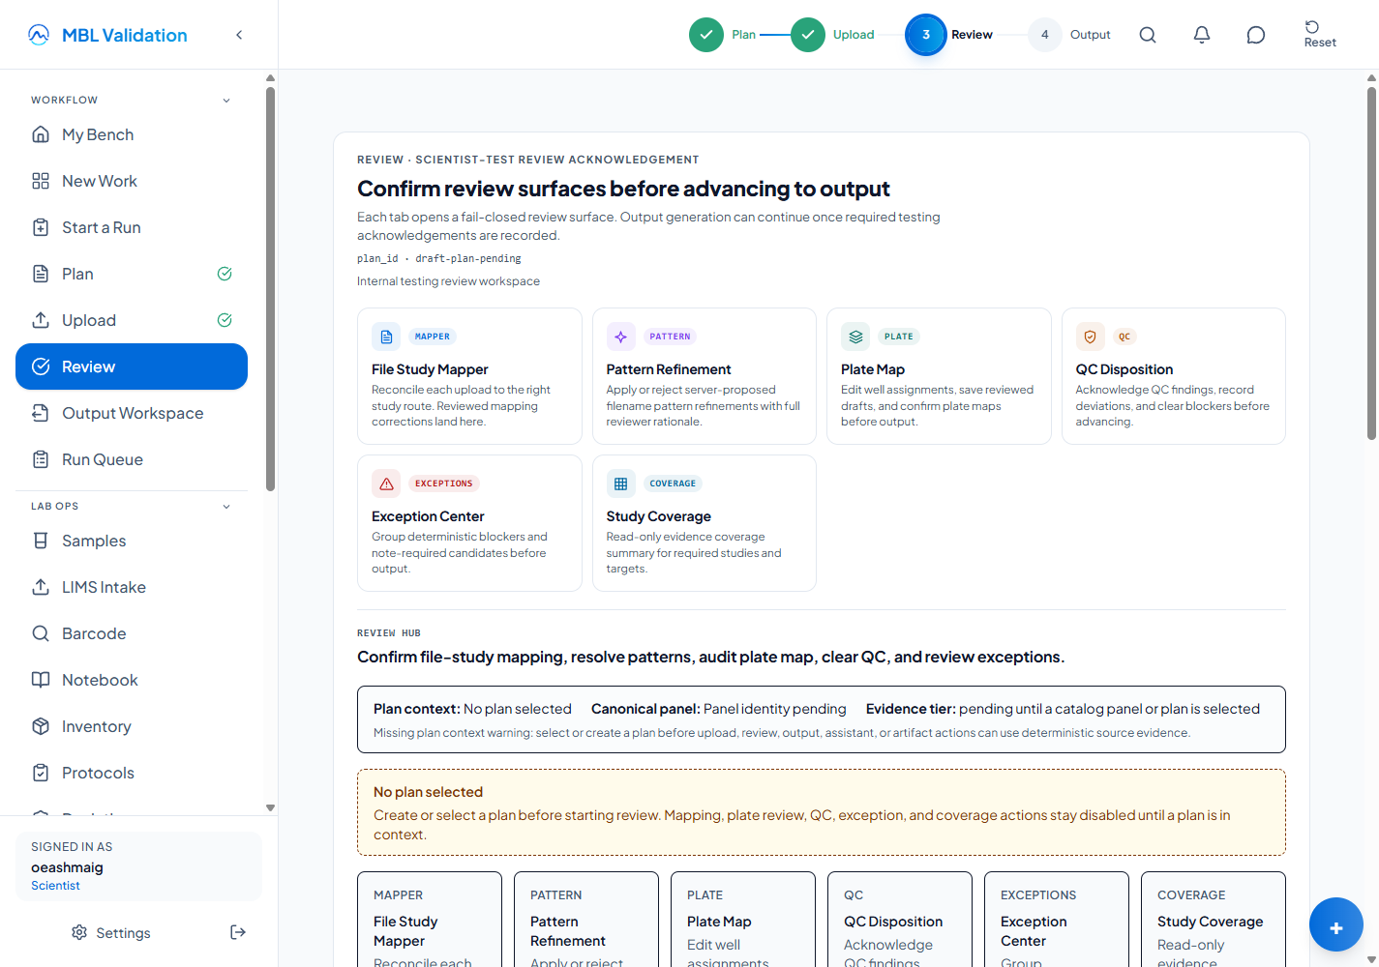This screenshot has width=1379, height=967.
Task: Collapse the LAB OPS section
Action: coord(226,507)
